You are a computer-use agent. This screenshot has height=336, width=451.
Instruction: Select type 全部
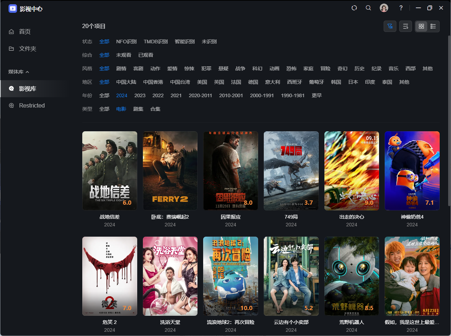(104, 109)
